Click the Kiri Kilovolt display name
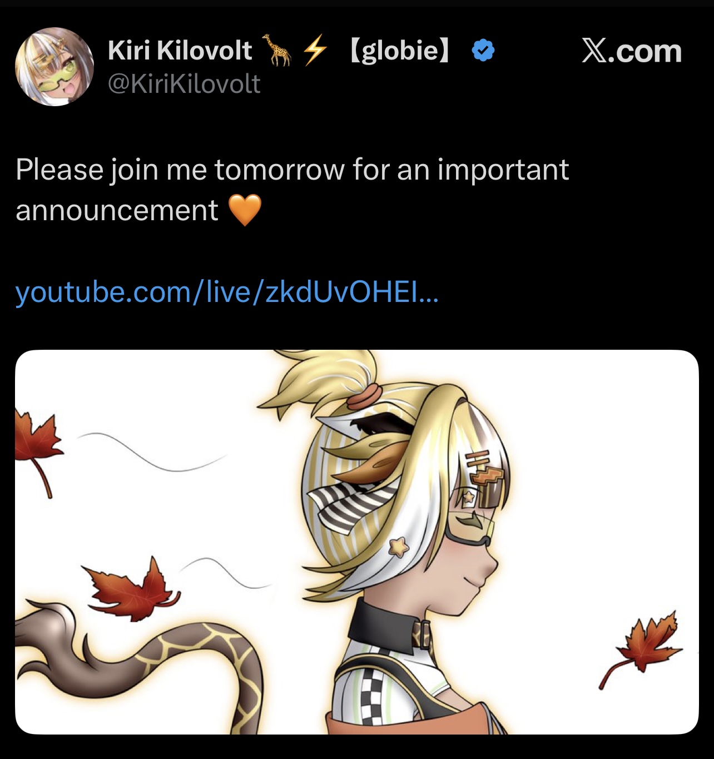 click(180, 51)
